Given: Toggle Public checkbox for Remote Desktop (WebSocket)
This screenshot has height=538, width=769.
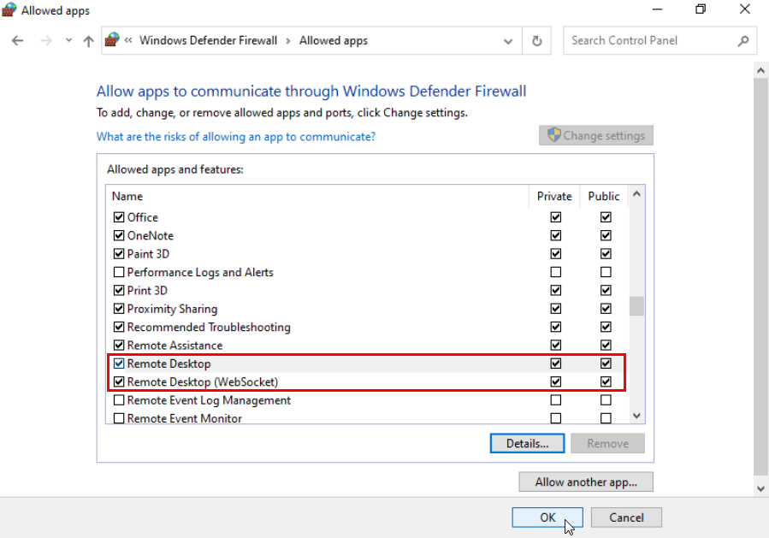Looking at the screenshot, I should pos(606,381).
